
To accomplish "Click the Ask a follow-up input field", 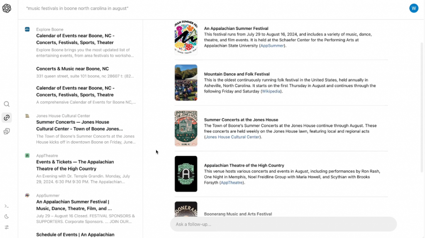I will [283, 224].
